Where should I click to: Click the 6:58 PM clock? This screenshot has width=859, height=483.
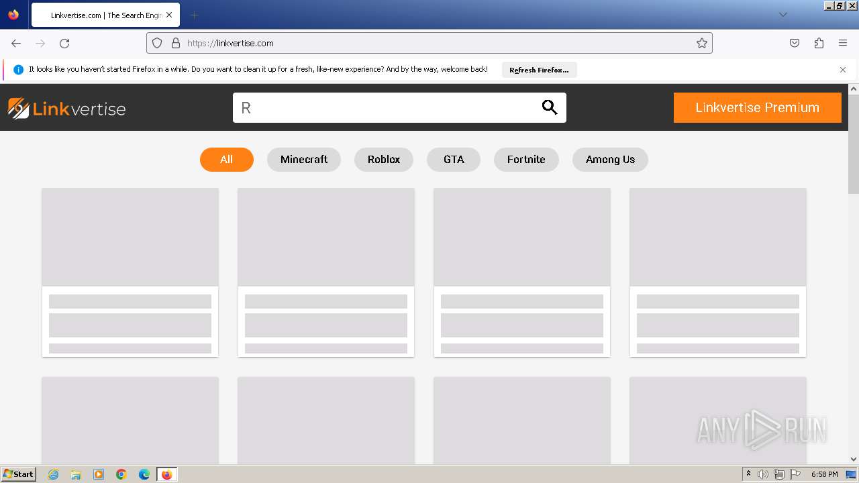point(824,474)
